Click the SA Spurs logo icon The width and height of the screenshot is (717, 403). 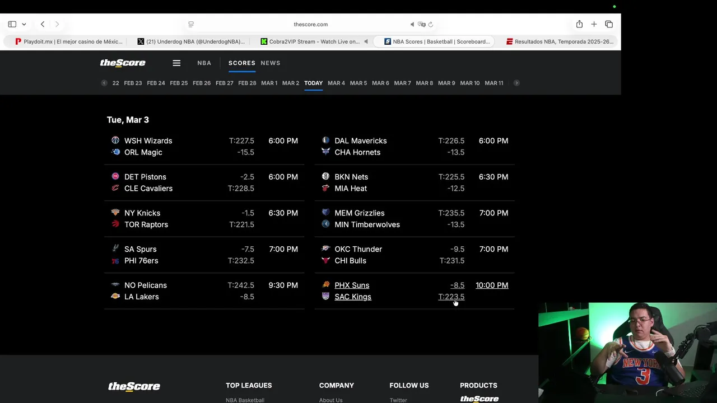click(115, 249)
